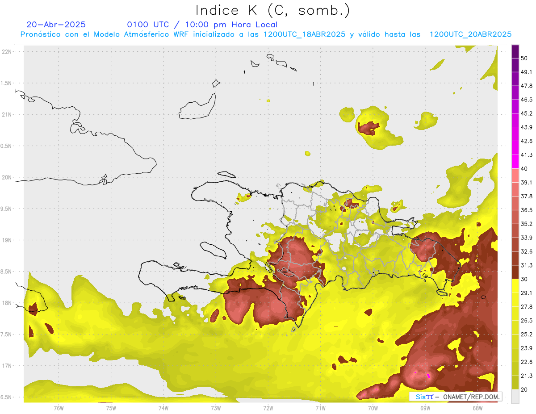Click colorbar value "22.6"

[x=527, y=362]
